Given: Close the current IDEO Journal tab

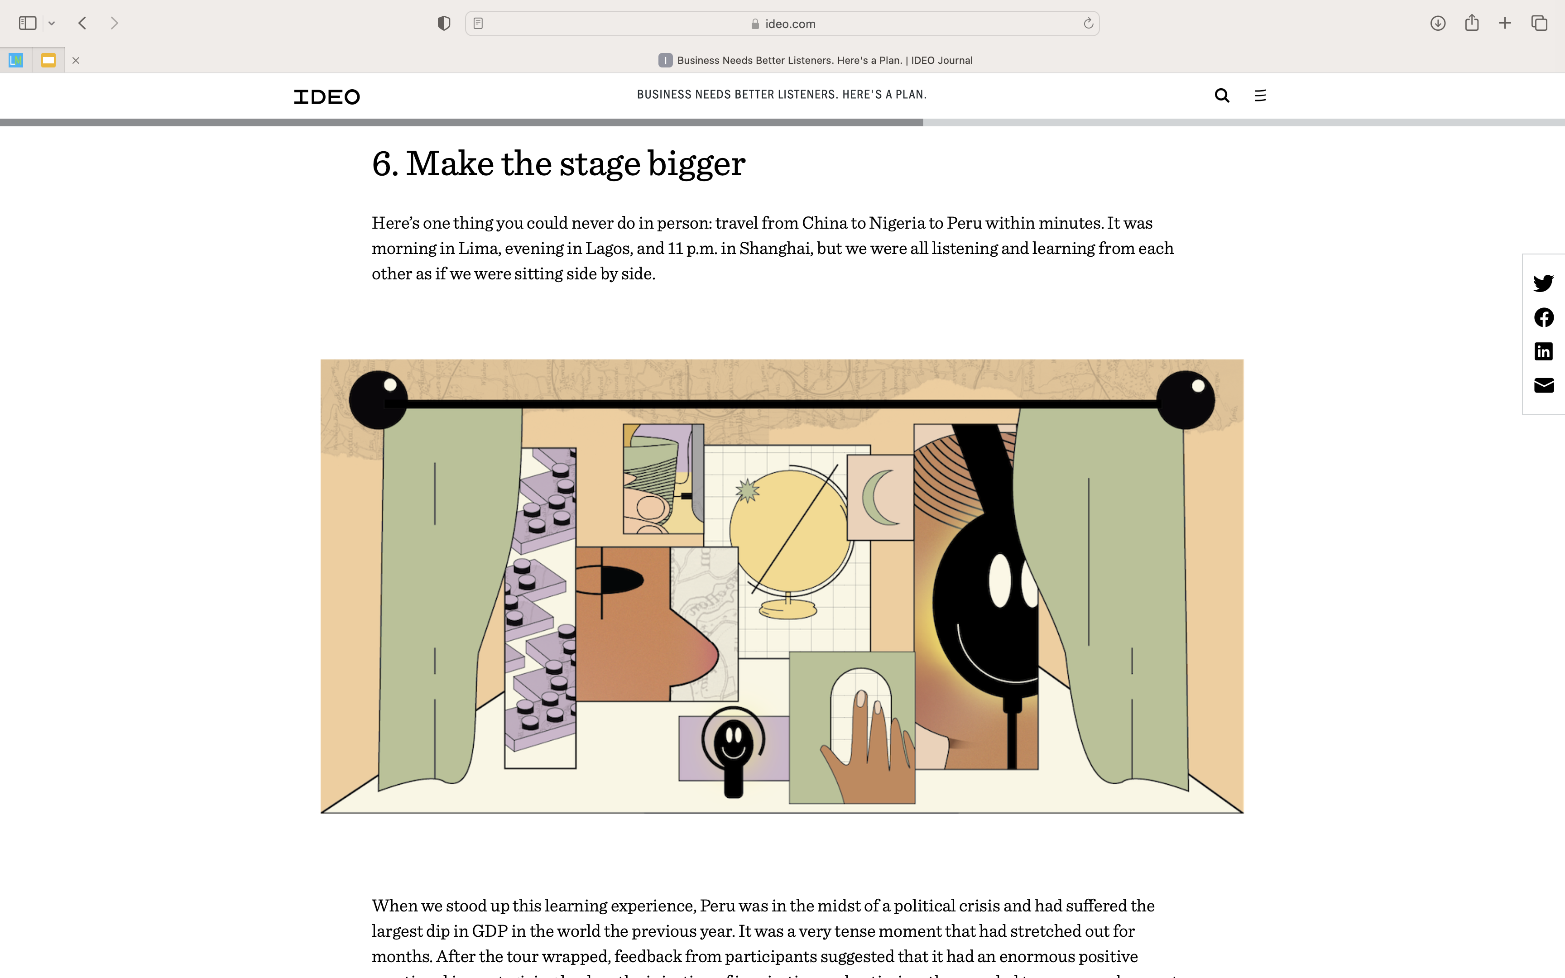Looking at the screenshot, I should coord(76,60).
